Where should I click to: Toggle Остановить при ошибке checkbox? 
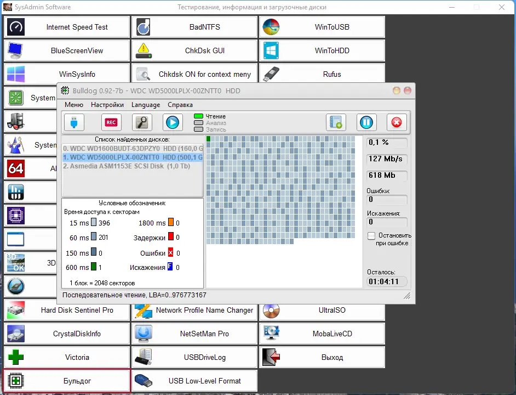click(x=371, y=235)
